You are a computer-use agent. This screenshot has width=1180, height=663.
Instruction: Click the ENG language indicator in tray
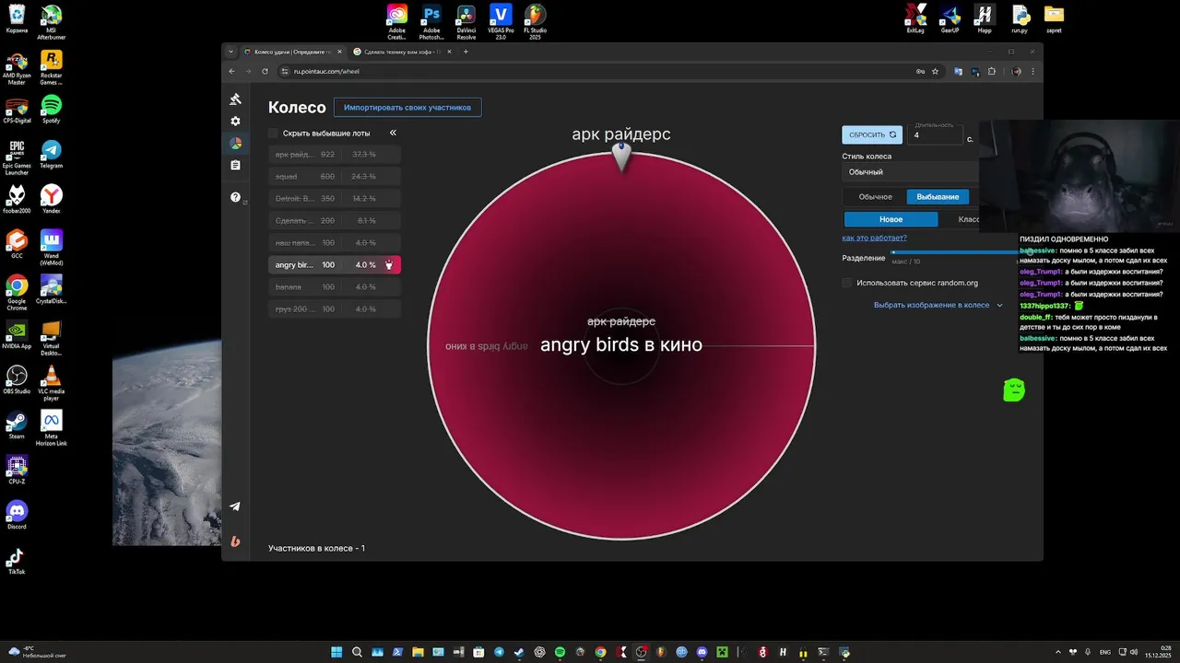(x=1105, y=652)
